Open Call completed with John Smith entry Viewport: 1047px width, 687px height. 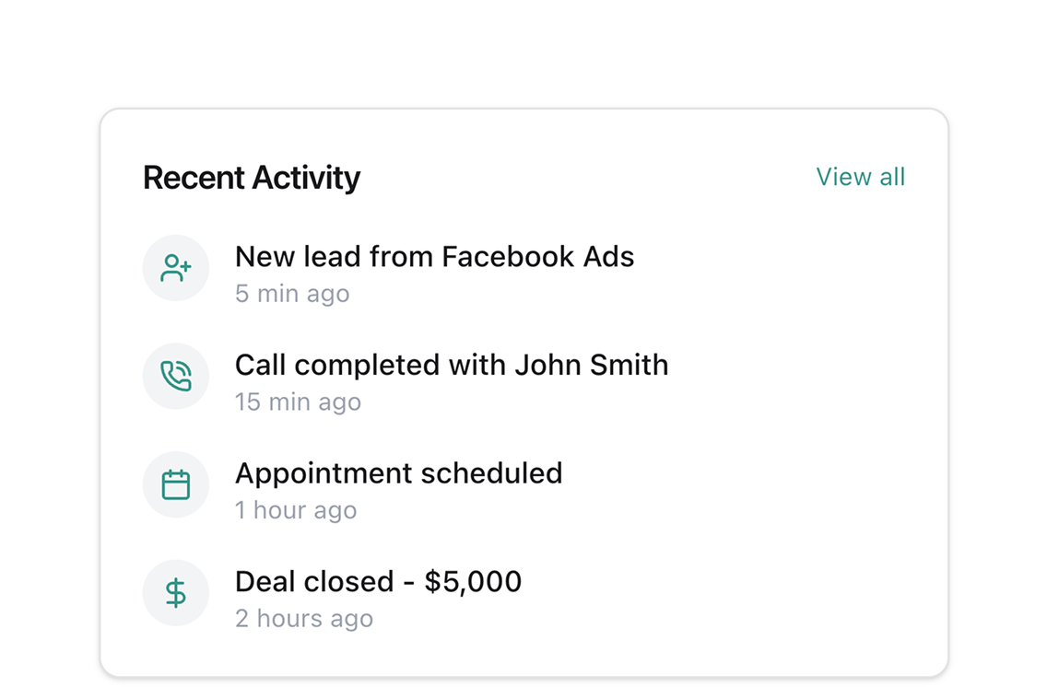pyautogui.click(x=452, y=366)
